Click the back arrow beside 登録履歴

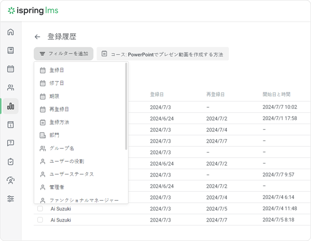point(37,37)
